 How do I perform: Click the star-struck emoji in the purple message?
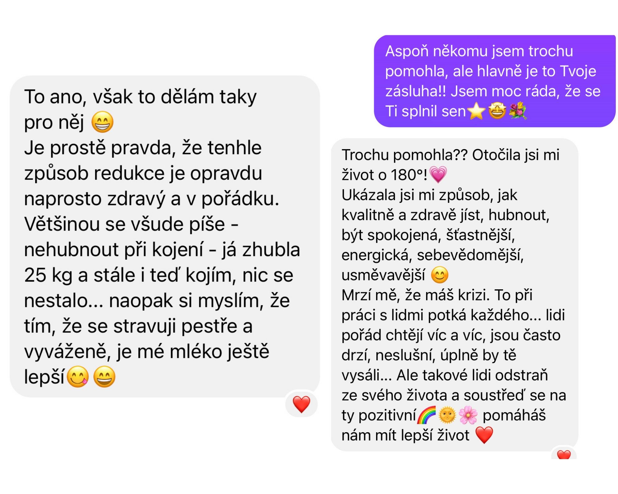tap(497, 111)
